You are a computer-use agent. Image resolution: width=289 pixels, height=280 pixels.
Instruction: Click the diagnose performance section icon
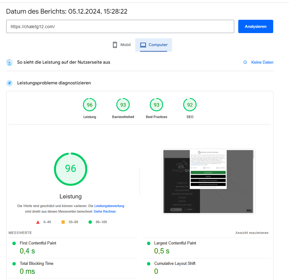coord(9,83)
